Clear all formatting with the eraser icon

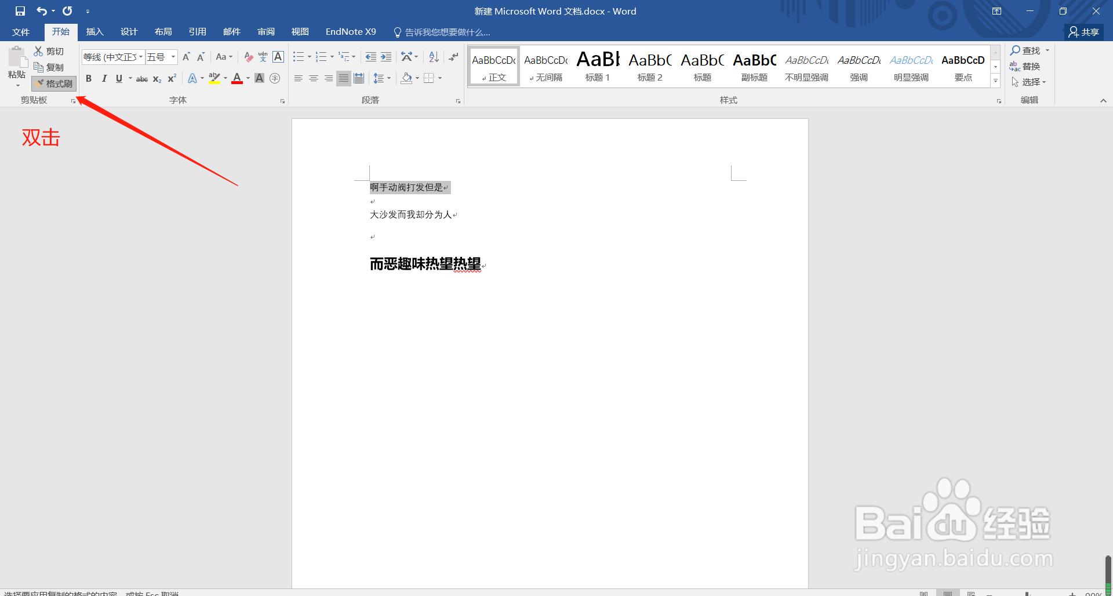(248, 57)
